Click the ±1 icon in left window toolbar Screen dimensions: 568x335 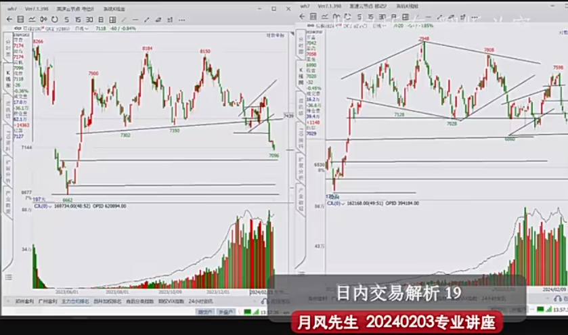170,20
